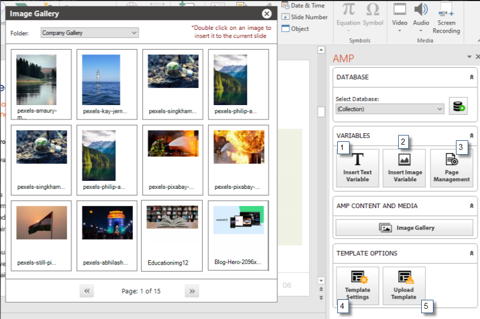
Task: Select the Educationimg12 book thumbnail
Action: pos(172,236)
